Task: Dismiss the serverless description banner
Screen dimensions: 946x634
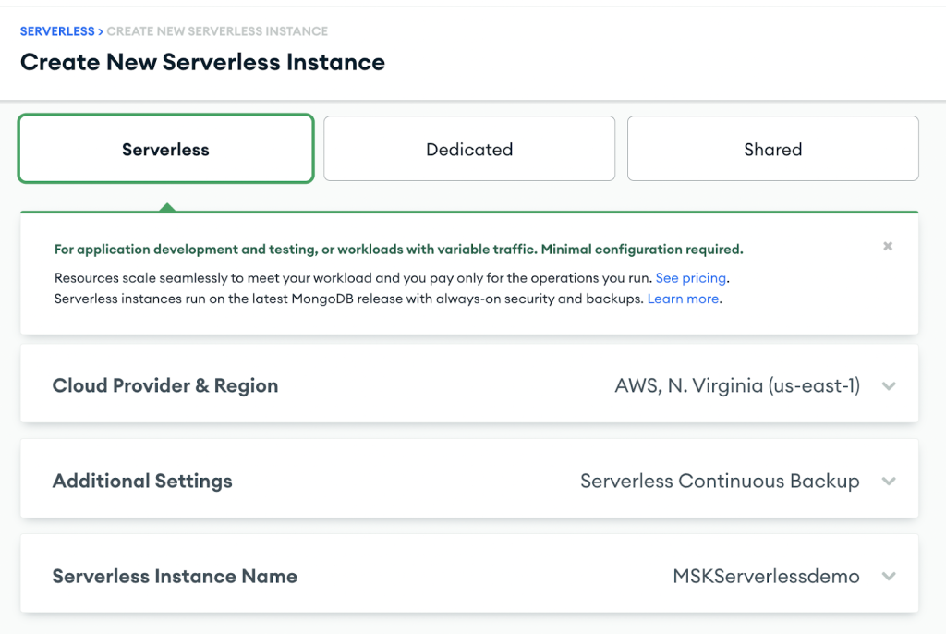Action: point(888,246)
